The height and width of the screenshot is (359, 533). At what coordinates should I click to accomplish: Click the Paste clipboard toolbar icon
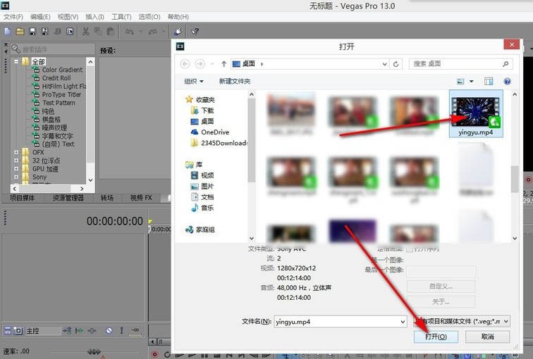[110, 32]
